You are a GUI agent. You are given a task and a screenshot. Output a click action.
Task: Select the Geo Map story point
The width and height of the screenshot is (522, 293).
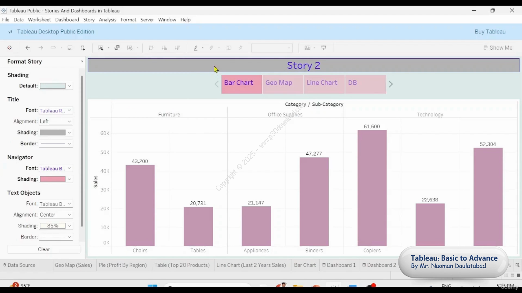click(x=283, y=84)
